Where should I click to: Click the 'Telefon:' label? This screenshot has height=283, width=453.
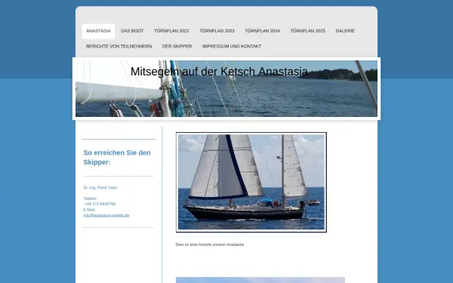90,198
